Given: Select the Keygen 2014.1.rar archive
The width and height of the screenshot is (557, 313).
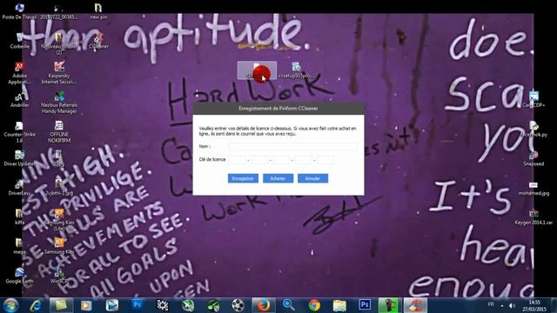Looking at the screenshot, I should point(534,217).
